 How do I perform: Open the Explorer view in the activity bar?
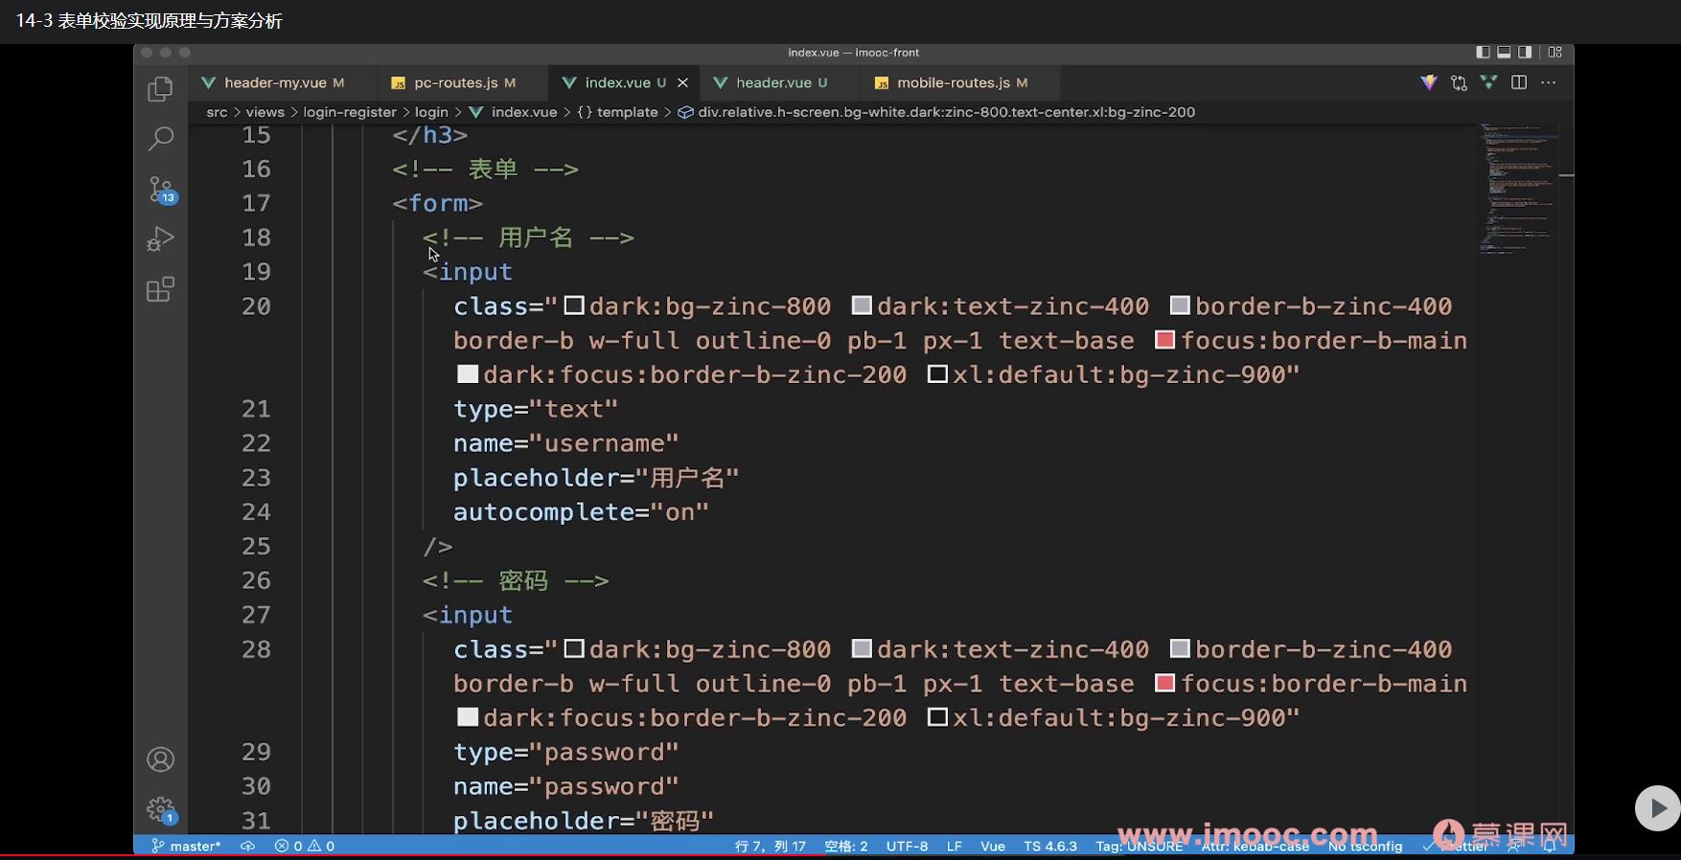160,89
